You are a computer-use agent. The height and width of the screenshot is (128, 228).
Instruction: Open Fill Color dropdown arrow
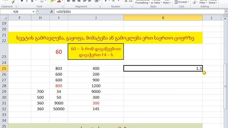[55, 1]
